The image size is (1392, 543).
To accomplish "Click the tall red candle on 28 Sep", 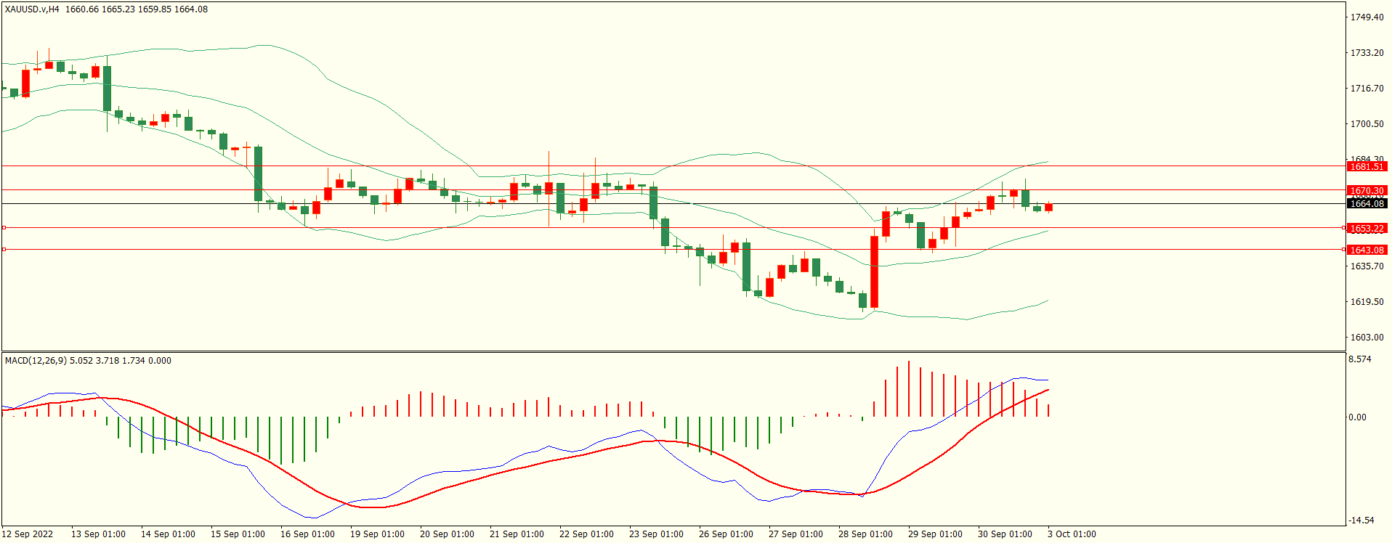I will [x=874, y=271].
